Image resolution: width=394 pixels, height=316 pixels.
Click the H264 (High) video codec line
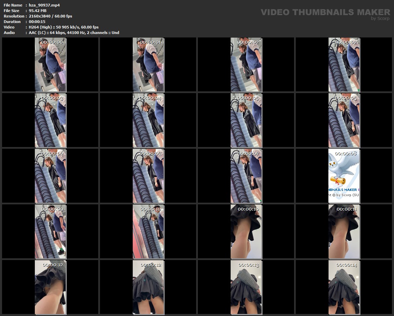(x=64, y=27)
